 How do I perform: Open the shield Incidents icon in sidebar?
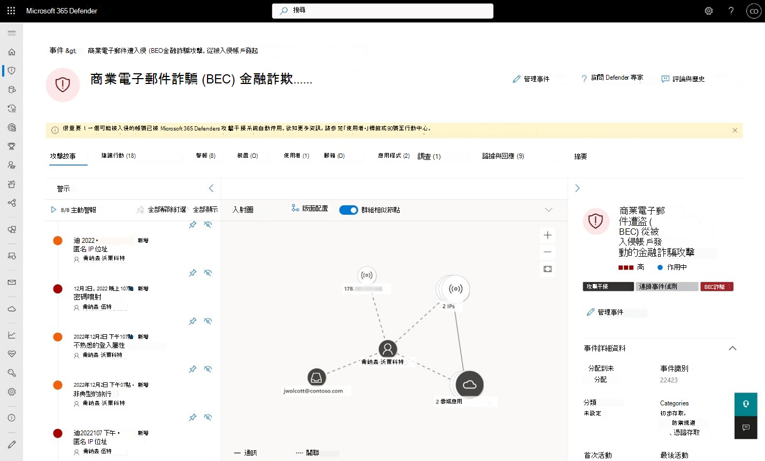pos(12,71)
